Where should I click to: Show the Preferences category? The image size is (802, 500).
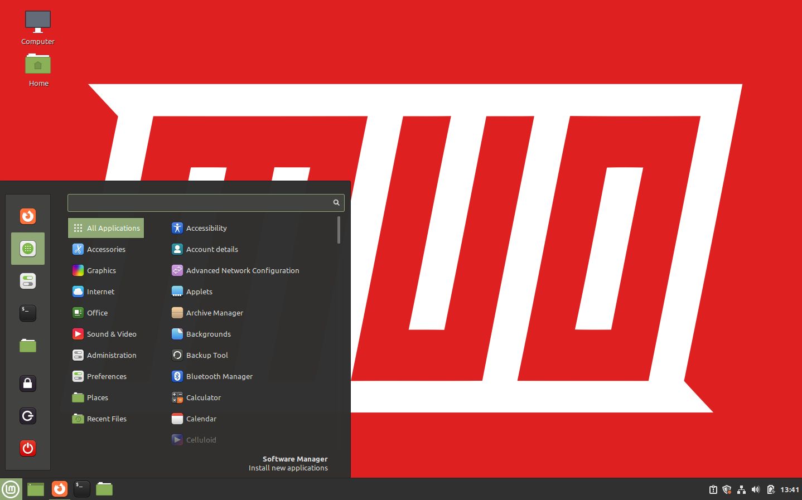pyautogui.click(x=106, y=376)
